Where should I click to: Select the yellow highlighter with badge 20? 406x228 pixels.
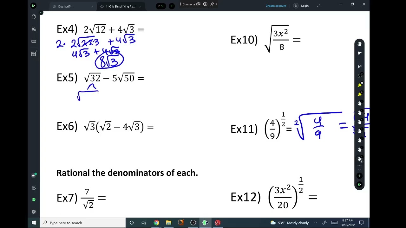tap(359, 85)
